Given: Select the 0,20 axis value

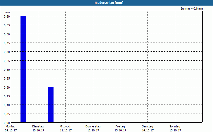Looking at the screenshot, I should (x=7, y=88).
